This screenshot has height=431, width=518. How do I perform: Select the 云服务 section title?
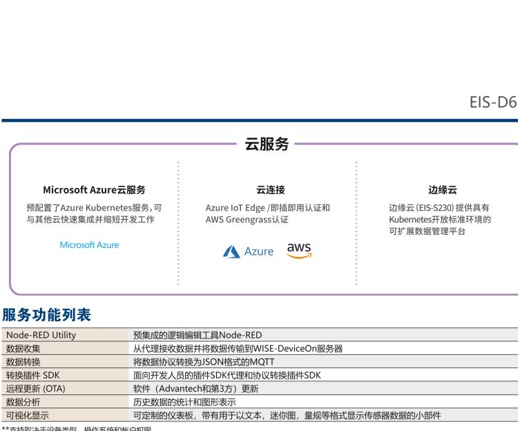coord(267,144)
